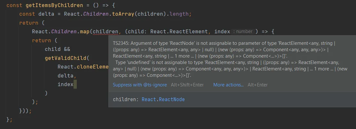Click the delta argument inside getValidChild
The width and height of the screenshot is (356, 129).
click(x=66, y=76)
